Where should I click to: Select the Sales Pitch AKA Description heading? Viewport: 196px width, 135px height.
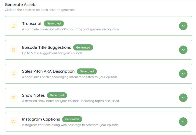pyautogui.click(x=48, y=71)
